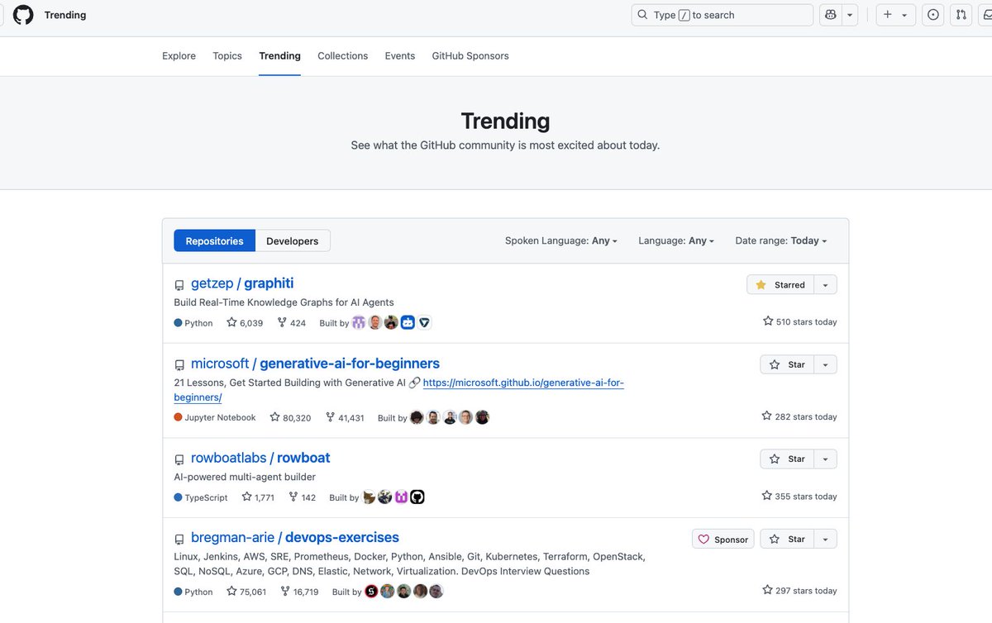View devops-exercises stargazers 75,061 count

(246, 592)
